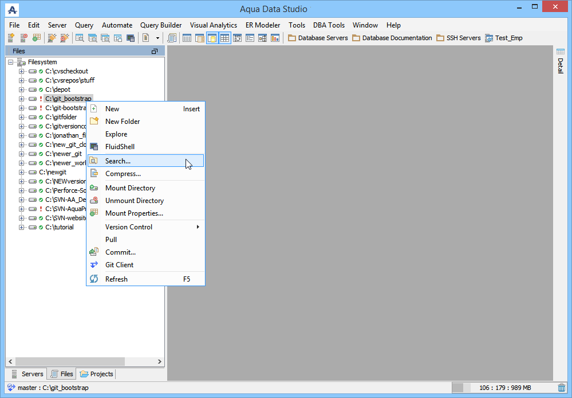The height and width of the screenshot is (398, 572).
Task: Switch to the Projects tab
Action: (x=96, y=374)
